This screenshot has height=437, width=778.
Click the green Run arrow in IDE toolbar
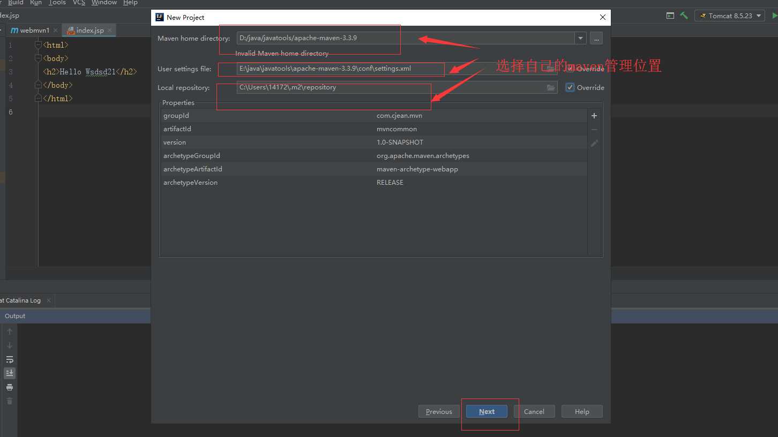click(774, 16)
